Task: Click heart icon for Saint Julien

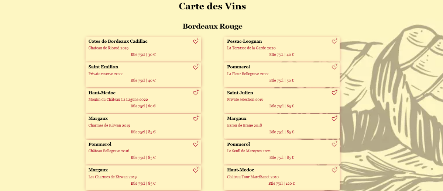Action: pos(334,93)
